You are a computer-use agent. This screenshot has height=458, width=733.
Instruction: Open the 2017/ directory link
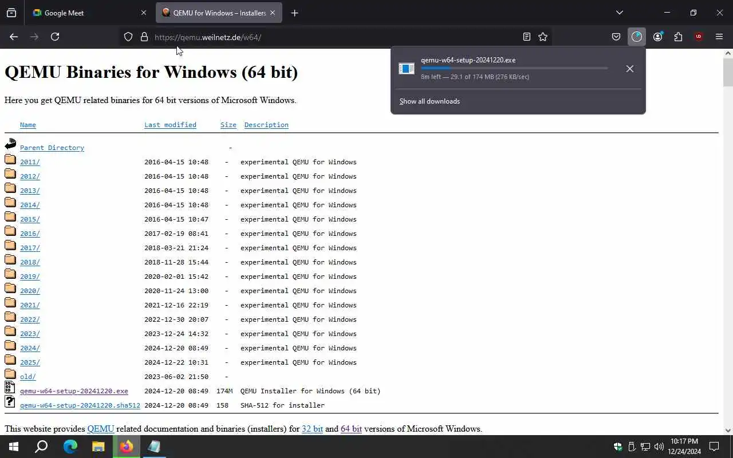(x=30, y=248)
